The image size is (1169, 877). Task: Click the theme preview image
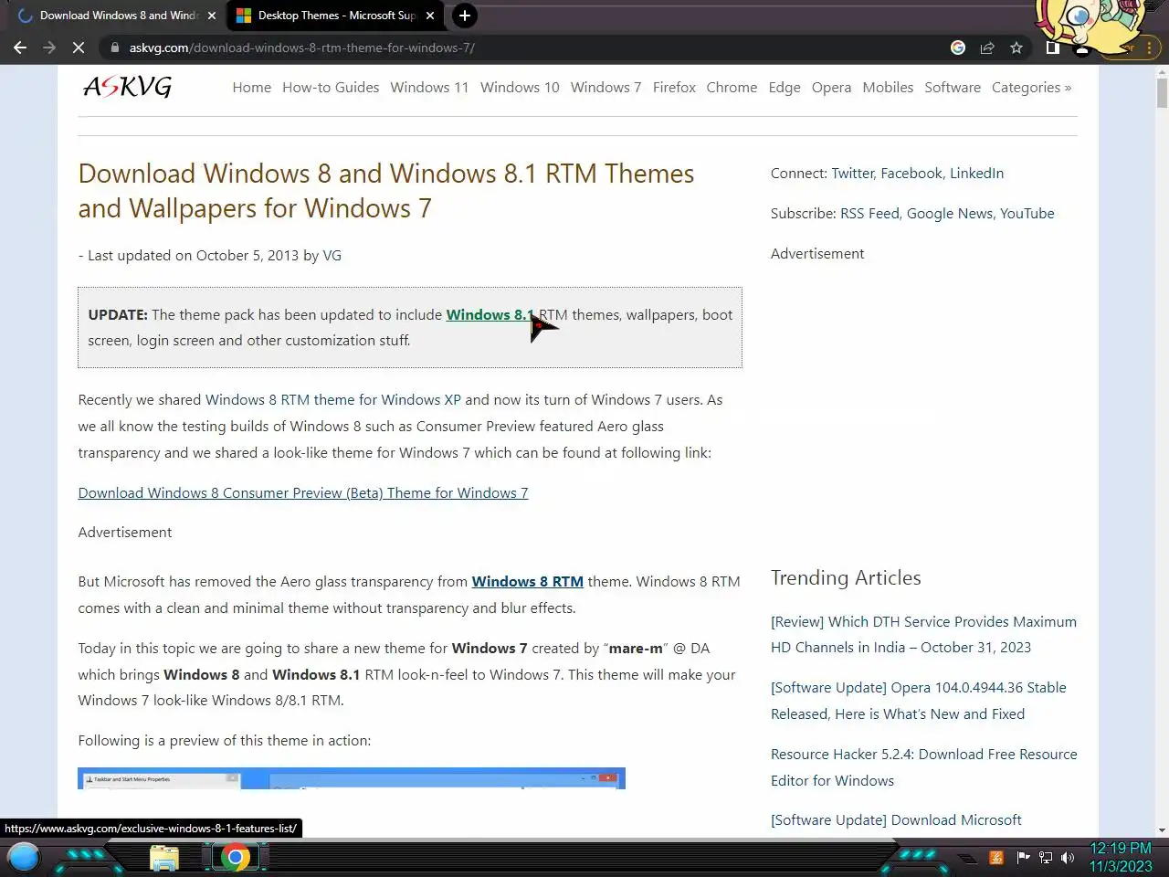pyautogui.click(x=351, y=778)
